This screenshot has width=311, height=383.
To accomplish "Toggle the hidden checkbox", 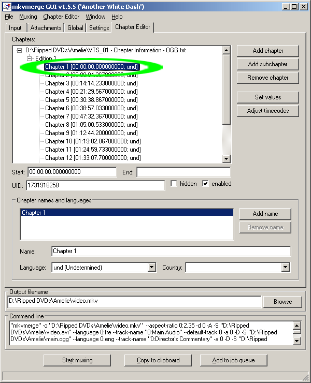I will [174, 184].
